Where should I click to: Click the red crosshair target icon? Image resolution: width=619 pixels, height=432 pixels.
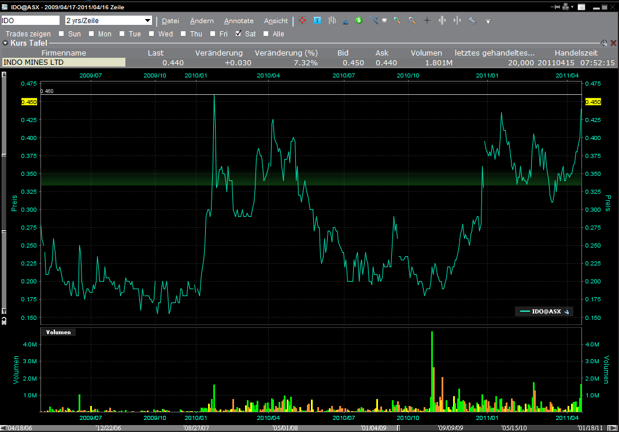(302, 21)
